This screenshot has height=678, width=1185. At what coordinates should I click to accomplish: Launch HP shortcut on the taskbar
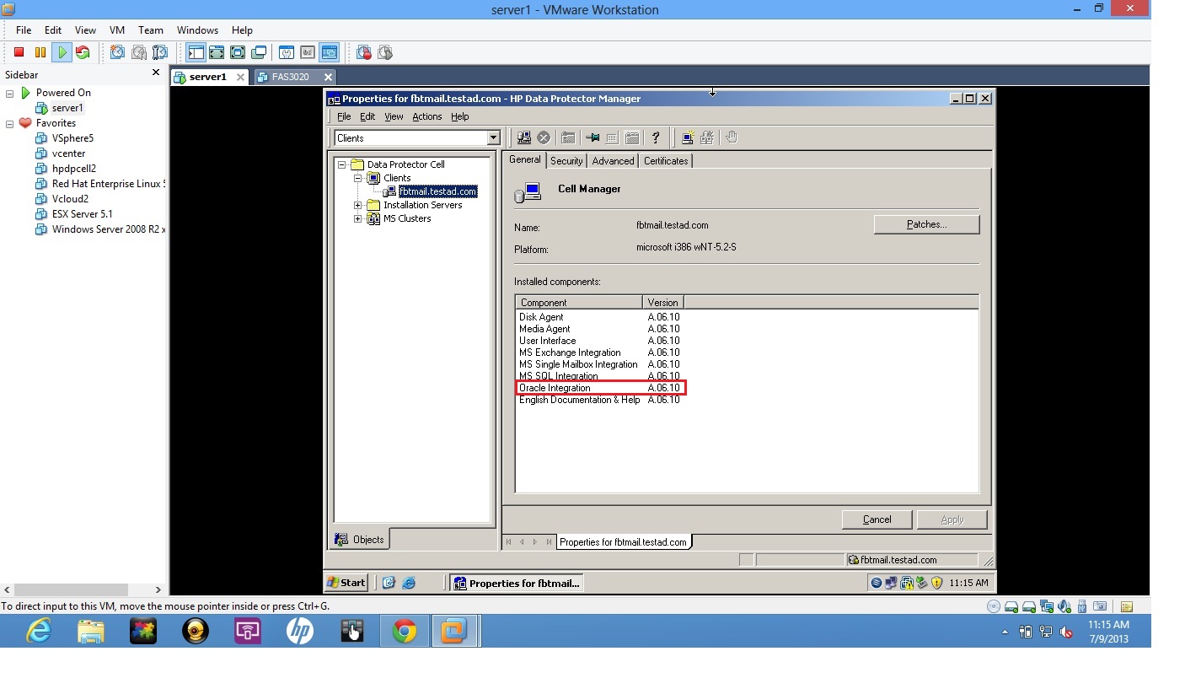click(x=300, y=631)
